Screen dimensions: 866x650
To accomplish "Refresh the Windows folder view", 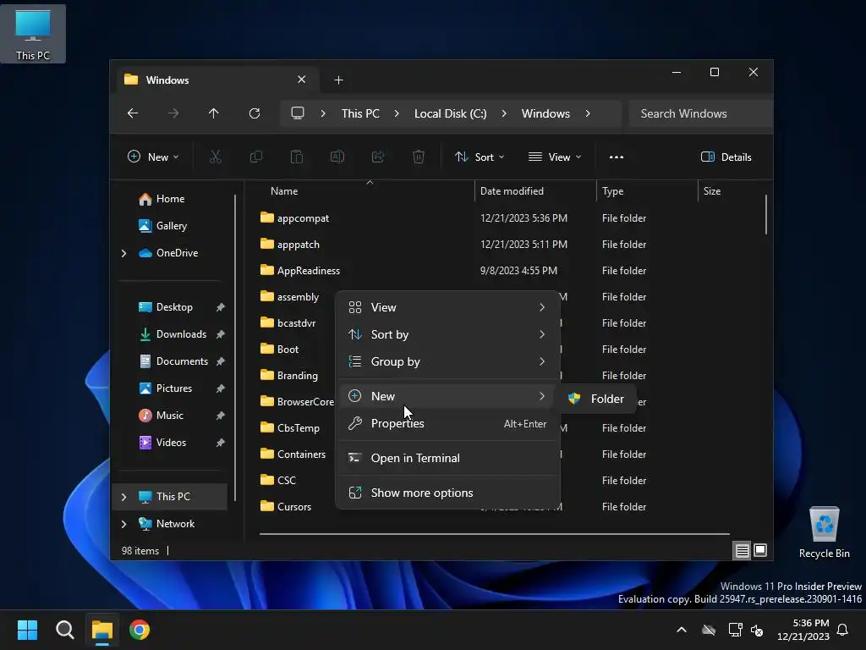I will click(x=254, y=113).
